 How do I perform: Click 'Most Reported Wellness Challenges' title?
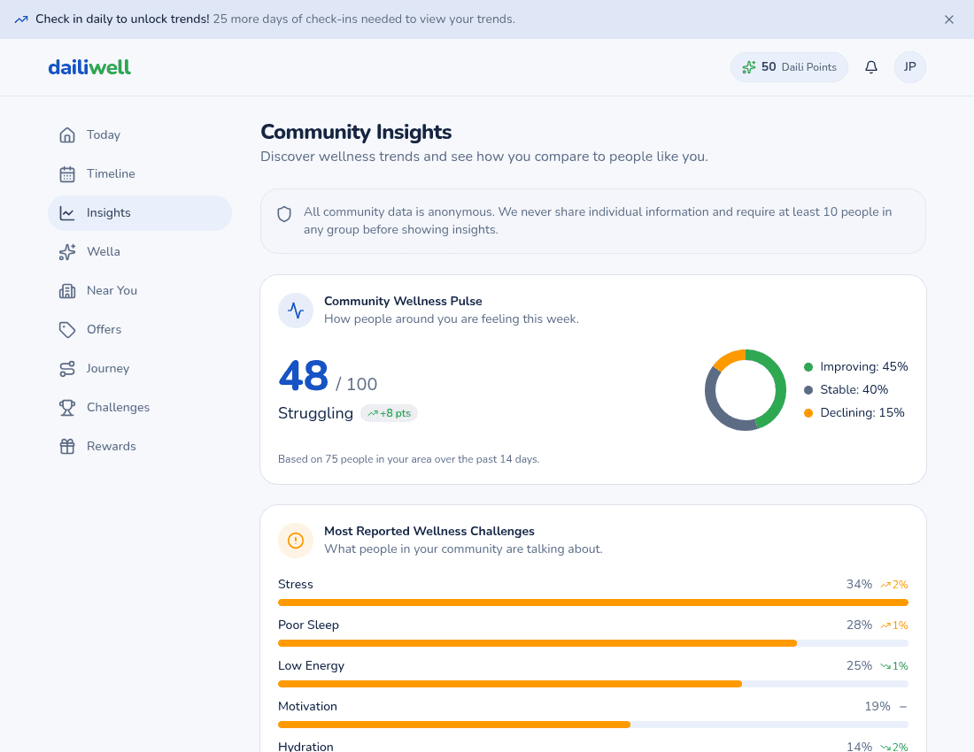pyautogui.click(x=429, y=531)
